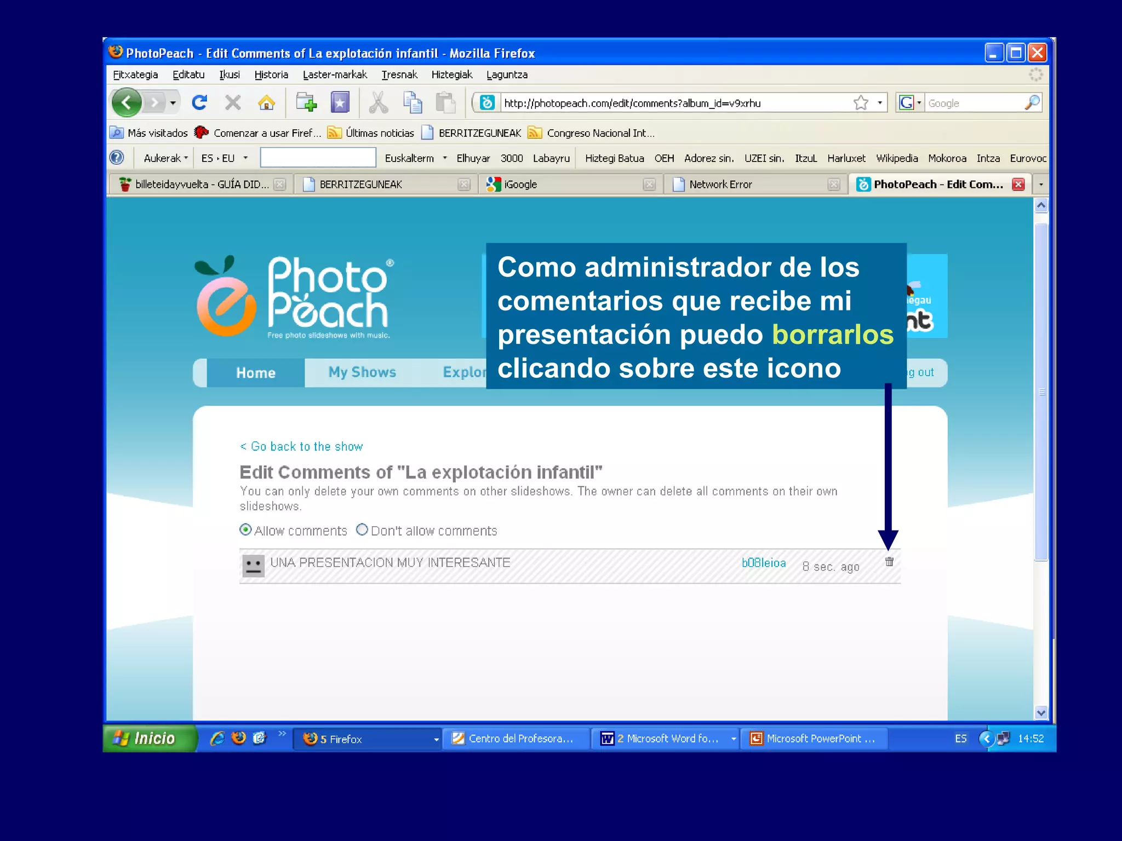Close the Network Error tab
This screenshot has width=1122, height=841.
point(834,185)
